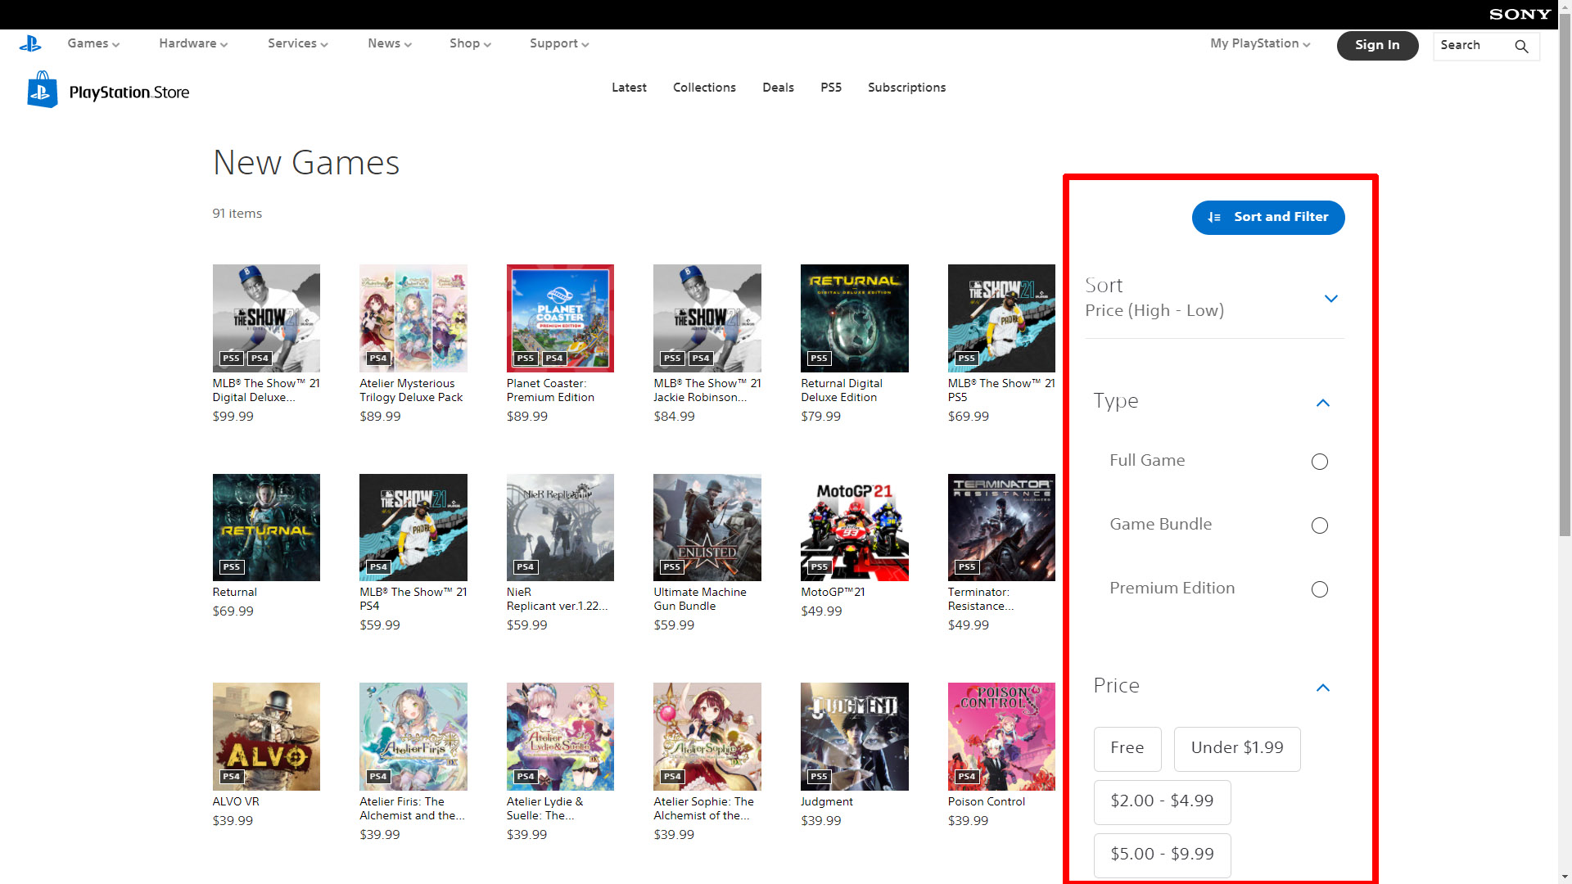Open Poison Control cover image
The height and width of the screenshot is (884, 1572).
tap(1001, 737)
